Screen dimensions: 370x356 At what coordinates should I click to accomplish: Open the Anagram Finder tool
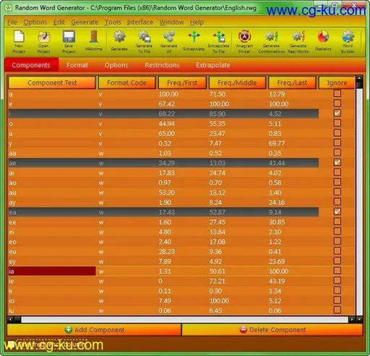coord(244,41)
